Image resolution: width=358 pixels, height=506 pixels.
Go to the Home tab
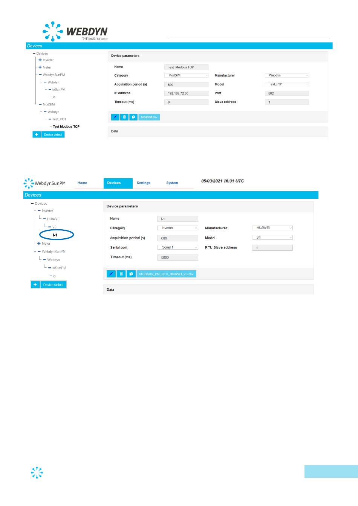click(x=82, y=183)
